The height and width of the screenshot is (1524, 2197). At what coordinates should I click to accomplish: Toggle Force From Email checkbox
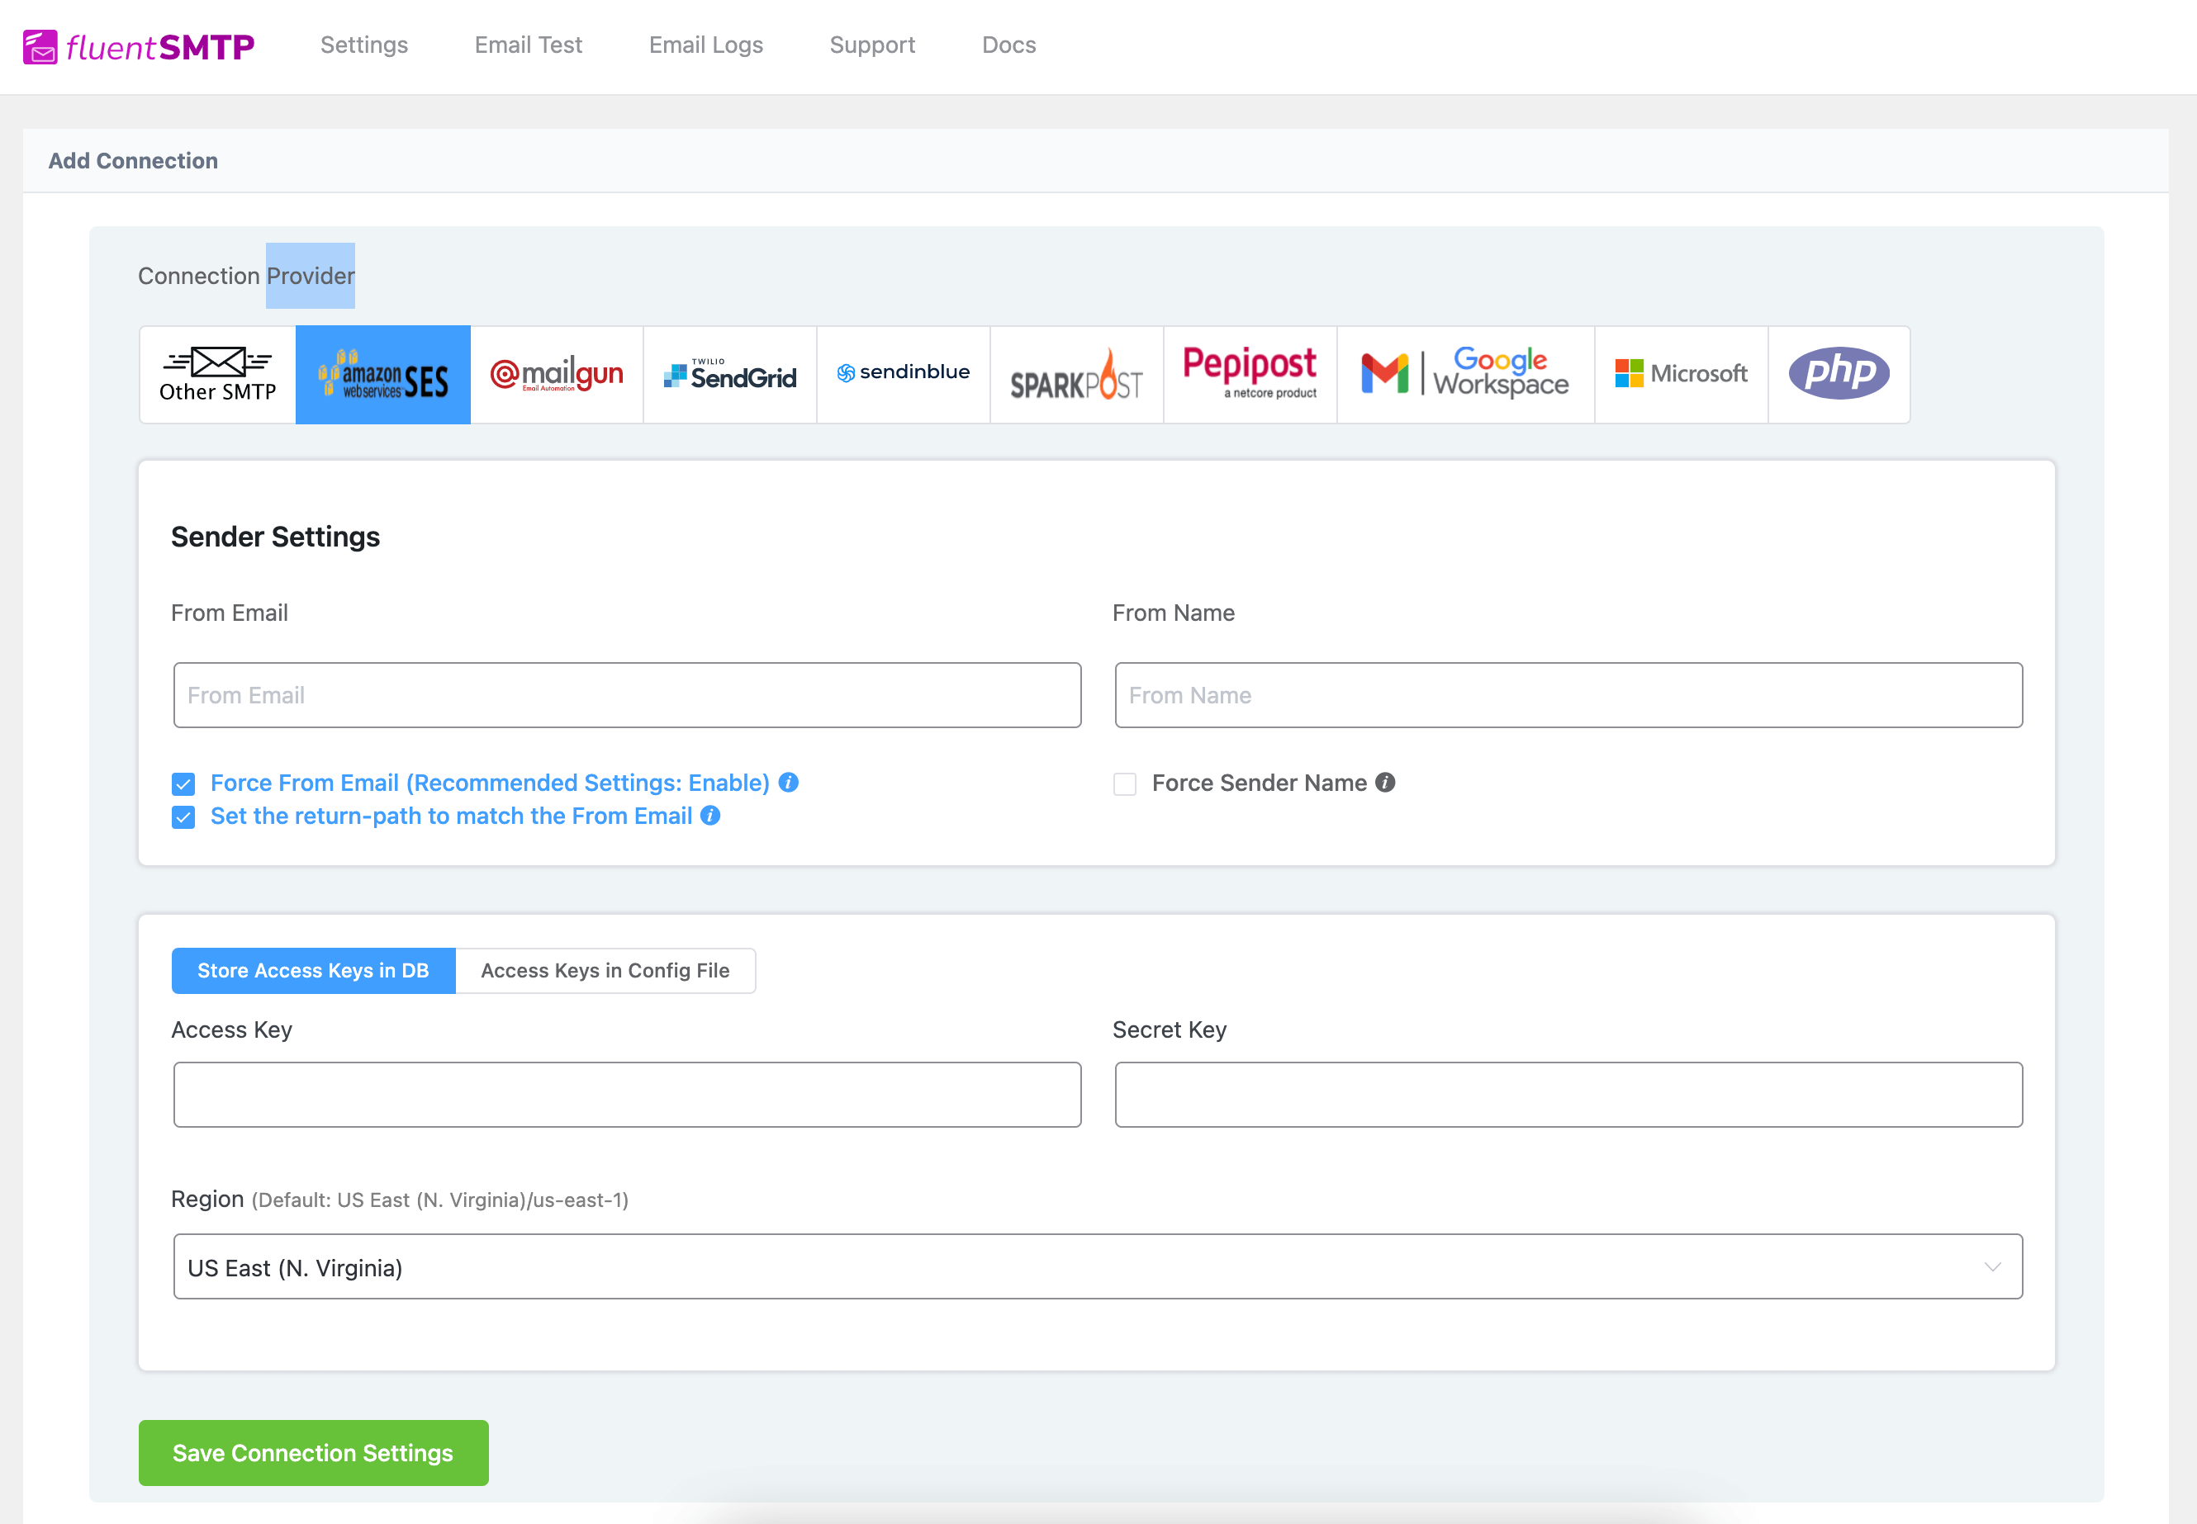click(x=183, y=783)
